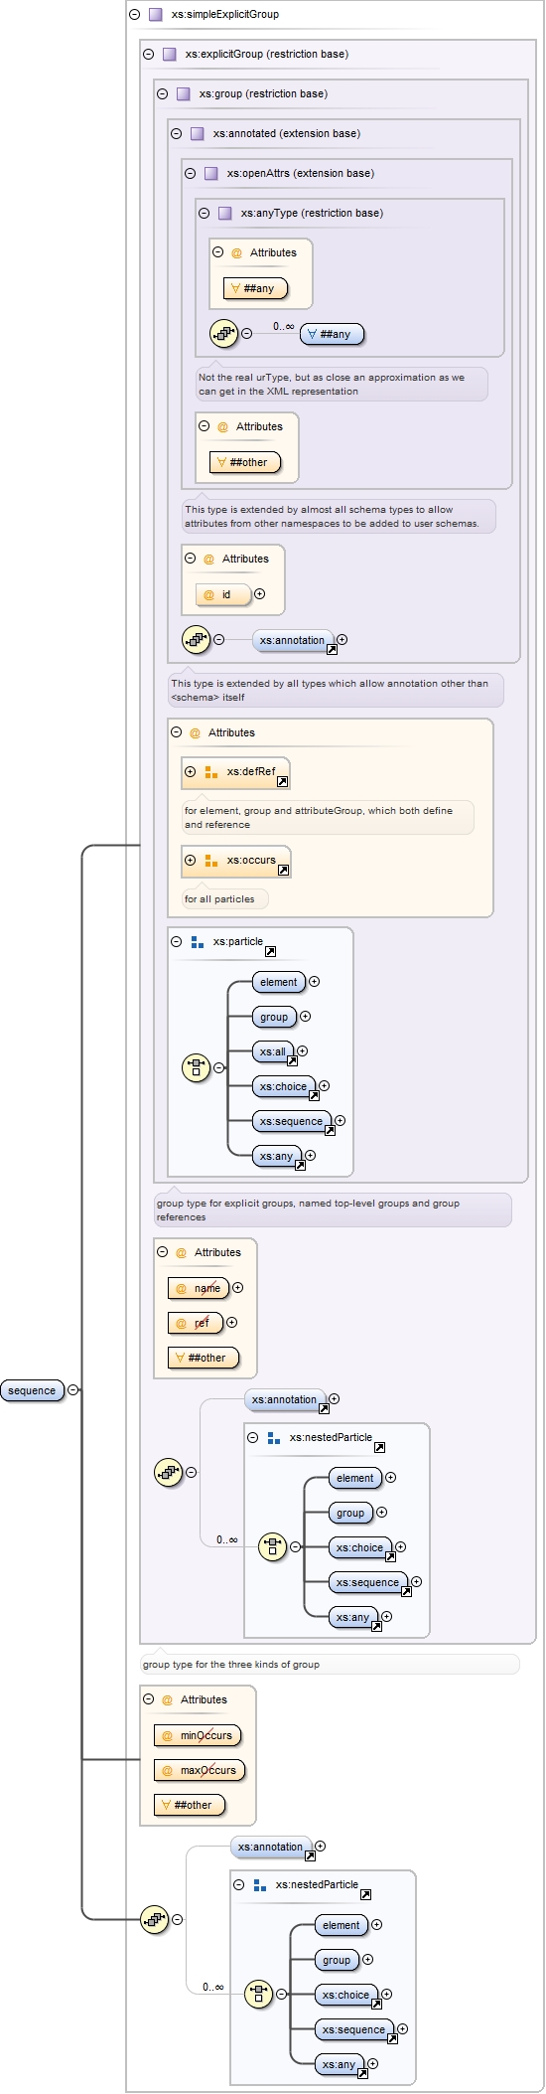The width and height of the screenshot is (546, 2094).
Task: Collapse the xs:annotated extension base box
Action: click(x=176, y=133)
